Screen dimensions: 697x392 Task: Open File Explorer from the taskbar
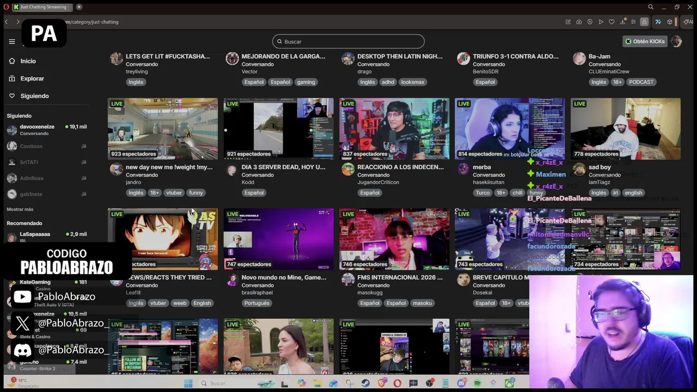point(318,383)
